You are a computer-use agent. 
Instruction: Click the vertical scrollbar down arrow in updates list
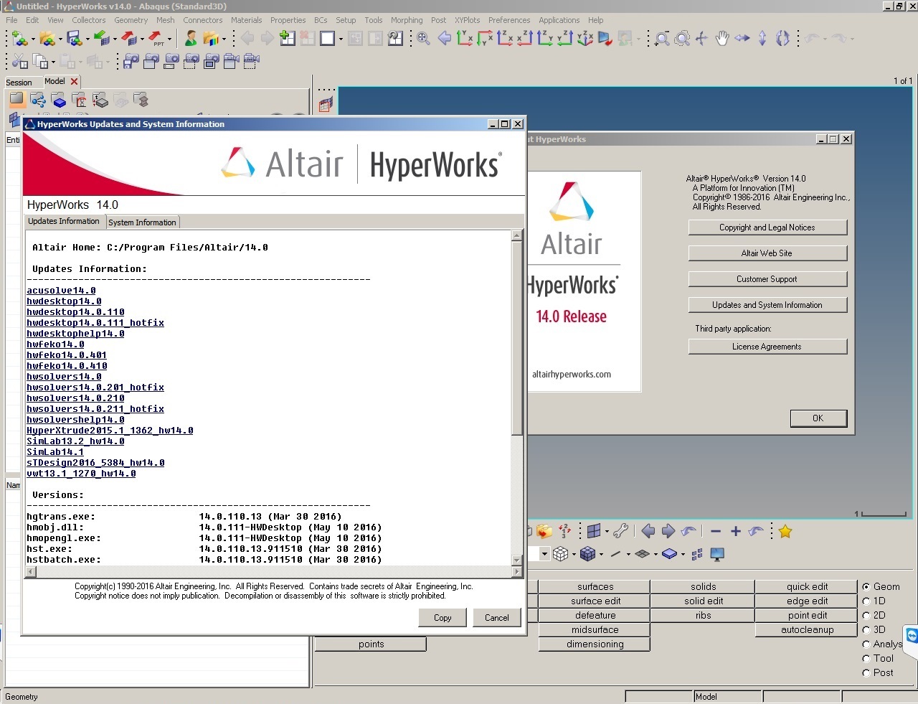pos(516,560)
